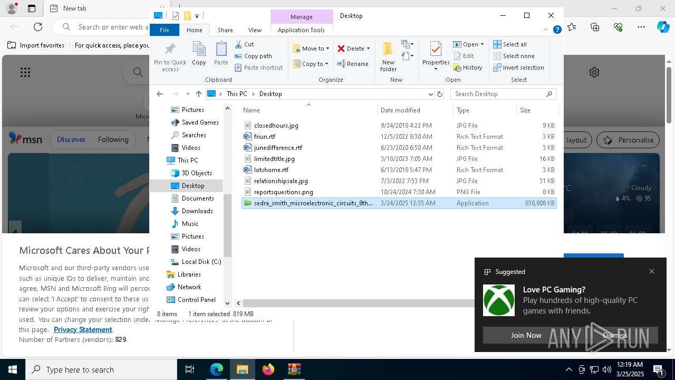Image resolution: width=675 pixels, height=380 pixels.
Task: Select Cut in Clipboard group
Action: tap(244, 44)
